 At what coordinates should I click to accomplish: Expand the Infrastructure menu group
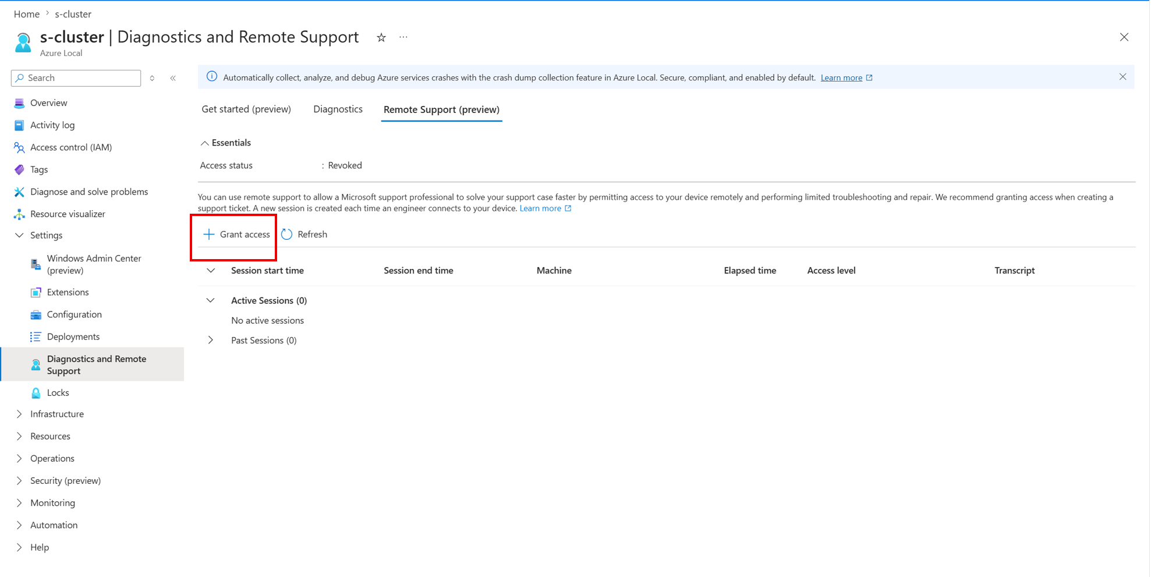click(x=19, y=414)
